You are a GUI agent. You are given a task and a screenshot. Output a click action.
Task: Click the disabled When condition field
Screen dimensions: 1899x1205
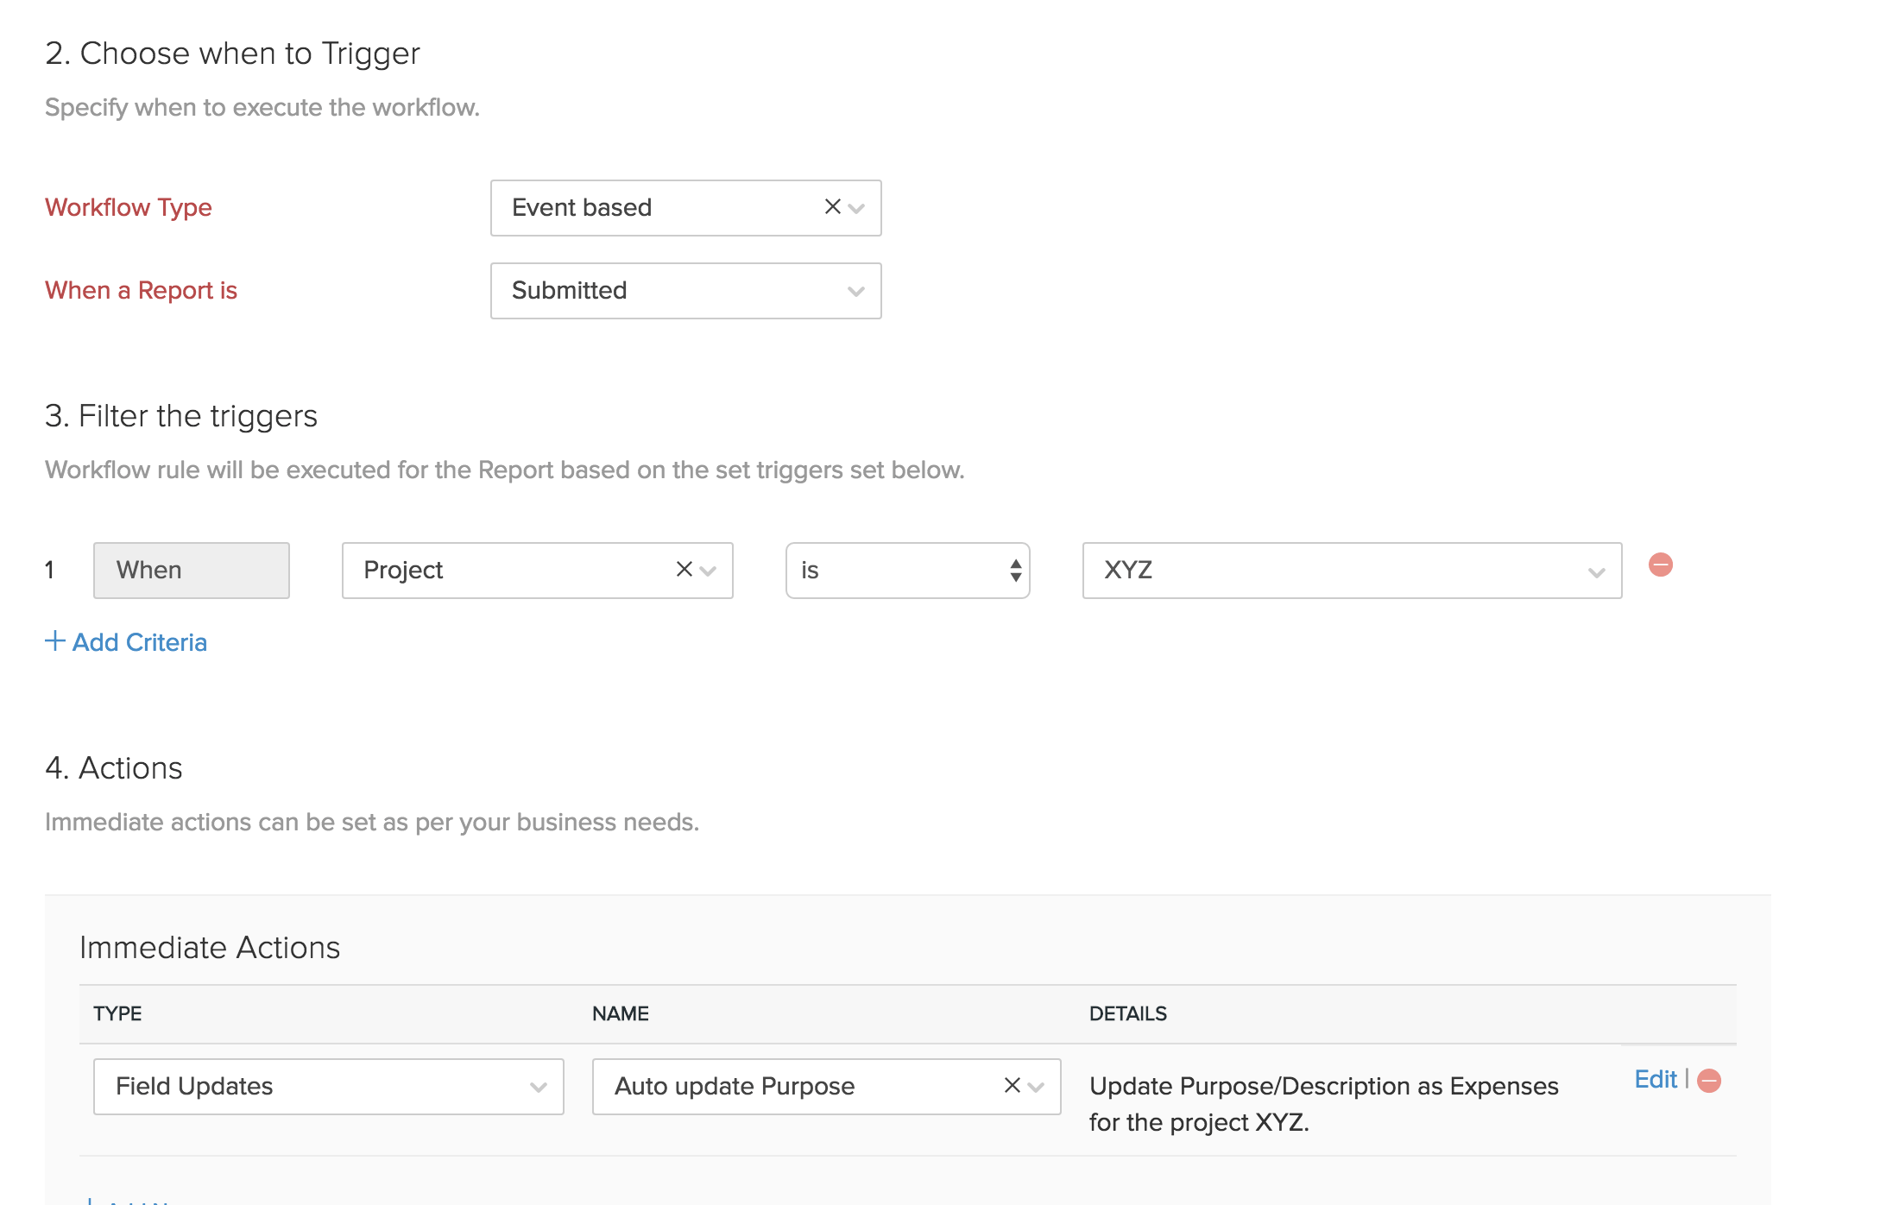(191, 571)
